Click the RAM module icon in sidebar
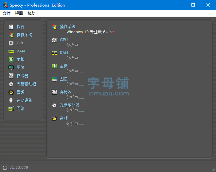216x172 pixels. (11, 51)
